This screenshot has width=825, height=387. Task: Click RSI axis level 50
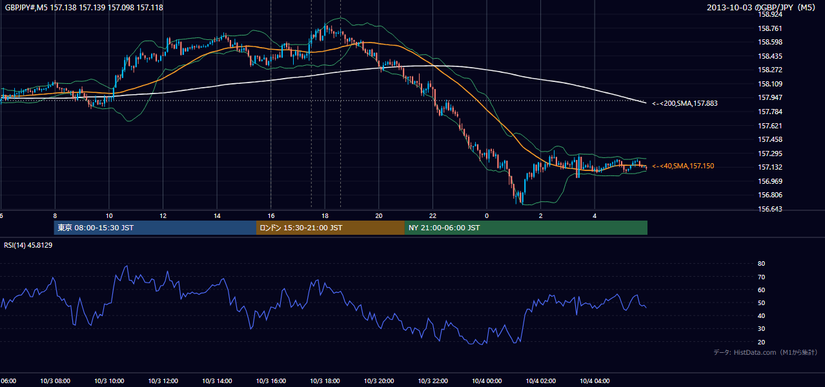tap(762, 303)
